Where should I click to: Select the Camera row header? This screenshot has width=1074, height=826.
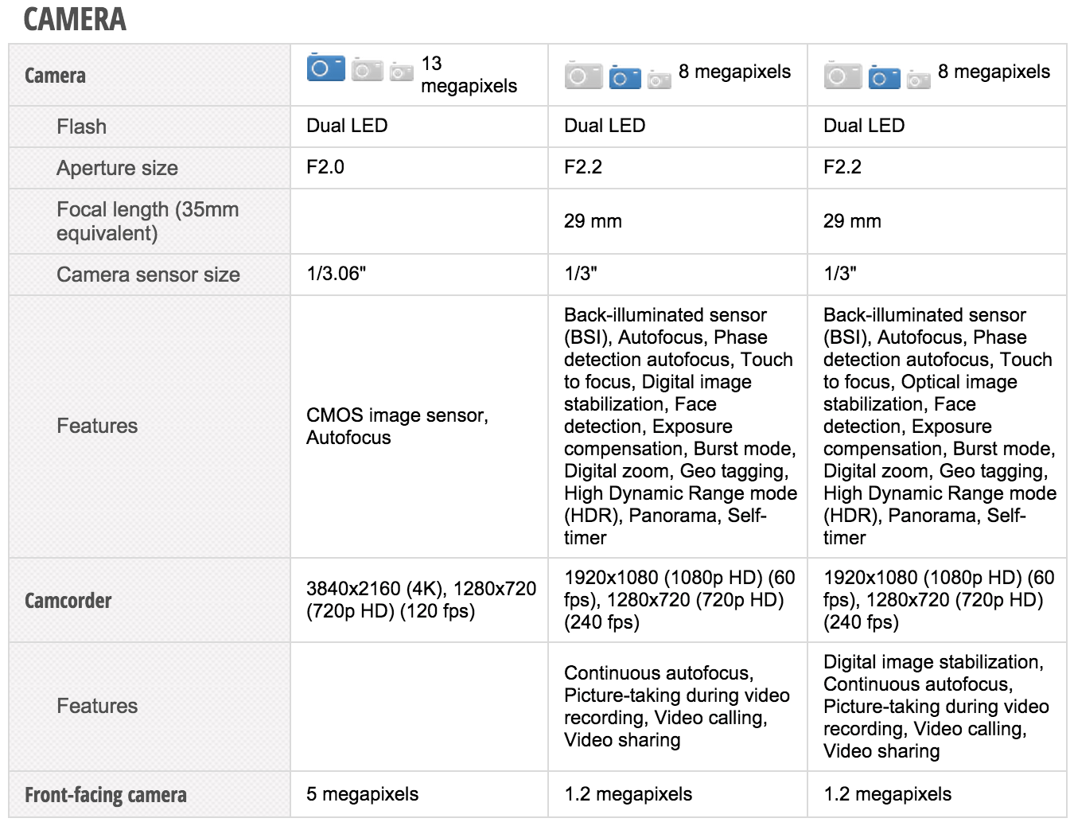click(x=55, y=76)
